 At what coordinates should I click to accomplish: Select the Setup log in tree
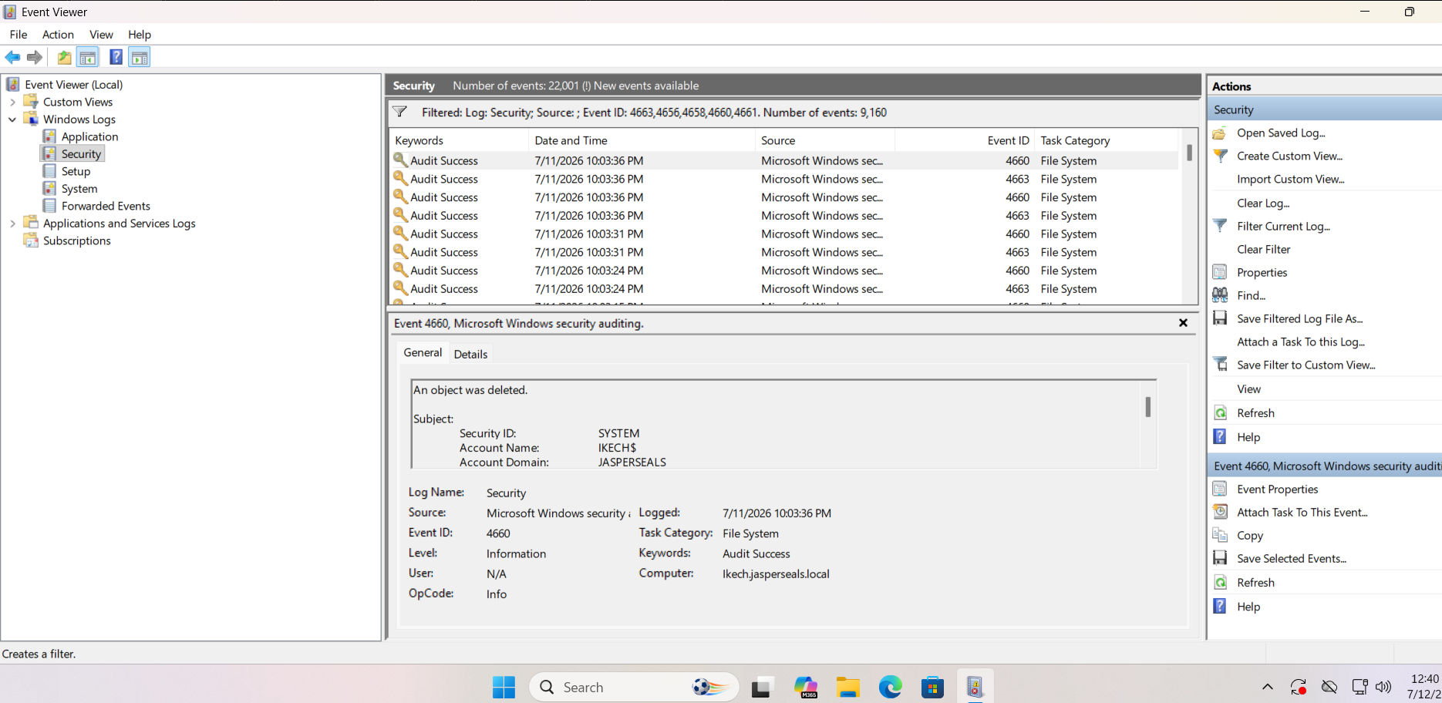click(x=76, y=171)
